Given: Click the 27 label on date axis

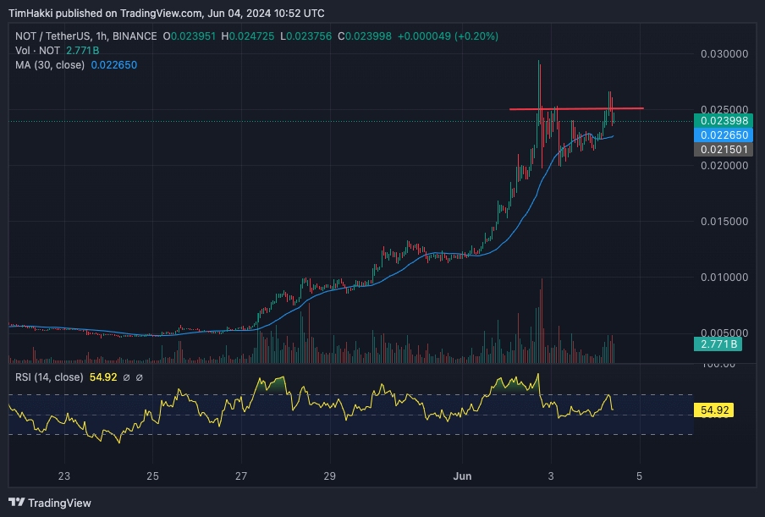Looking at the screenshot, I should pos(241,476).
